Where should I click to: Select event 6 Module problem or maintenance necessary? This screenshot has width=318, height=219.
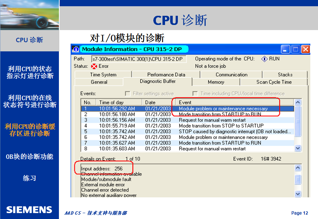click(188, 137)
